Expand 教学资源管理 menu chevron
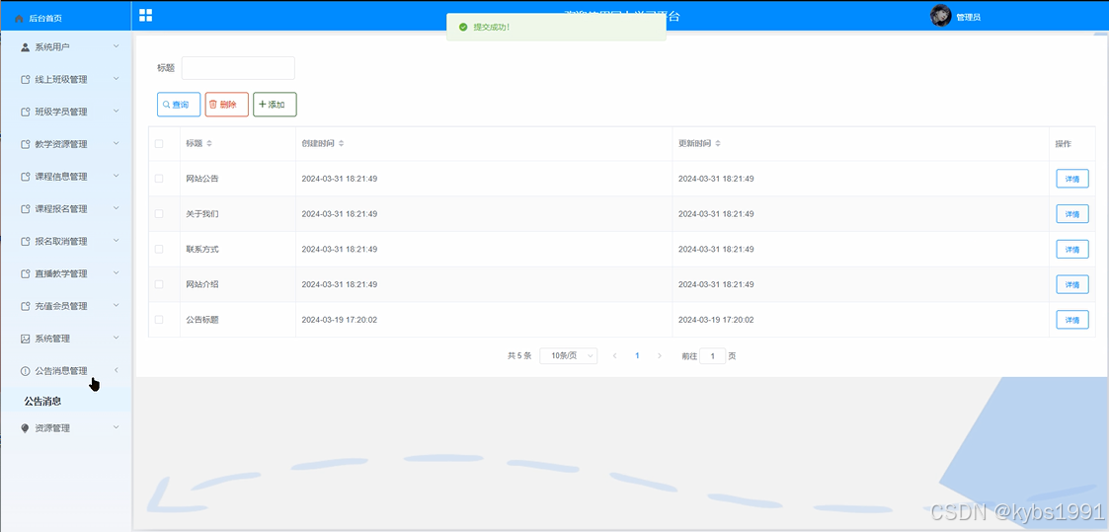Viewport: 1109px width, 532px height. tap(116, 143)
